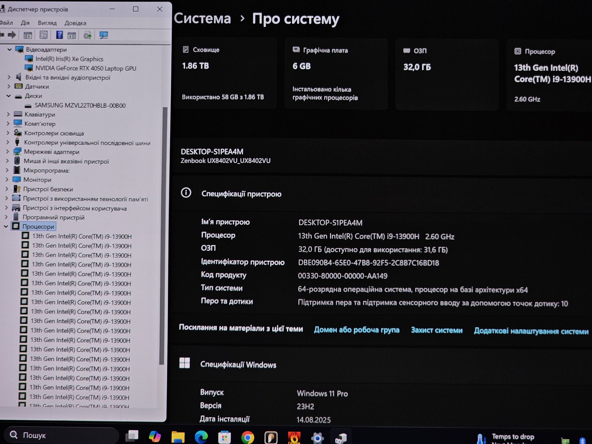Expand the Клавіатури node
The width and height of the screenshot is (592, 444).
[x=8, y=114]
